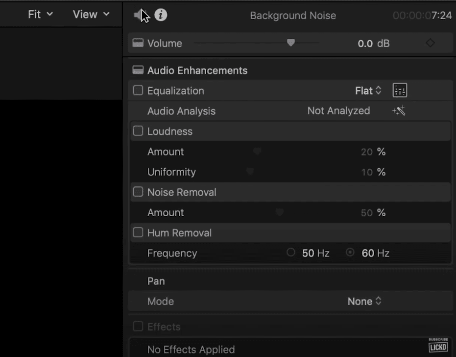Click the No Effects Applied text
This screenshot has width=456, height=357.
click(x=191, y=349)
